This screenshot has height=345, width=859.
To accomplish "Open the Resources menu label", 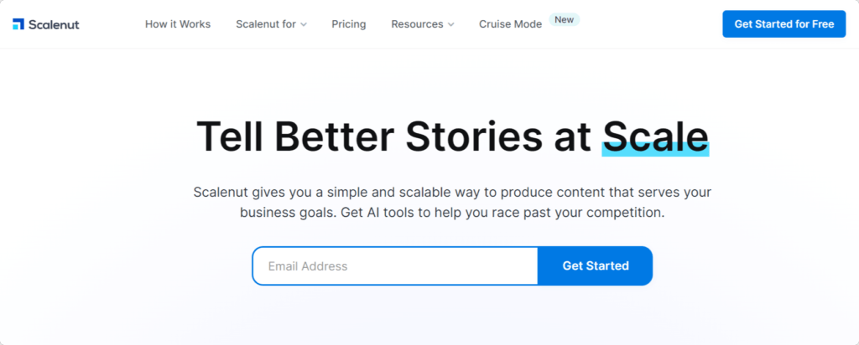I will pos(417,24).
